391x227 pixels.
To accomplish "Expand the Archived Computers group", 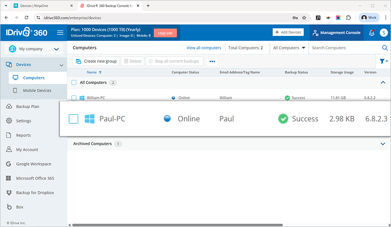I will (383, 144).
